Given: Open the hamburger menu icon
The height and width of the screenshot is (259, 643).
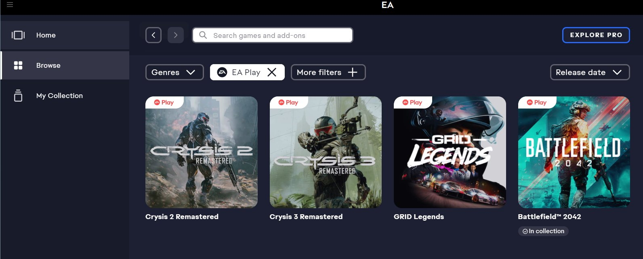Looking at the screenshot, I should pyautogui.click(x=10, y=5).
